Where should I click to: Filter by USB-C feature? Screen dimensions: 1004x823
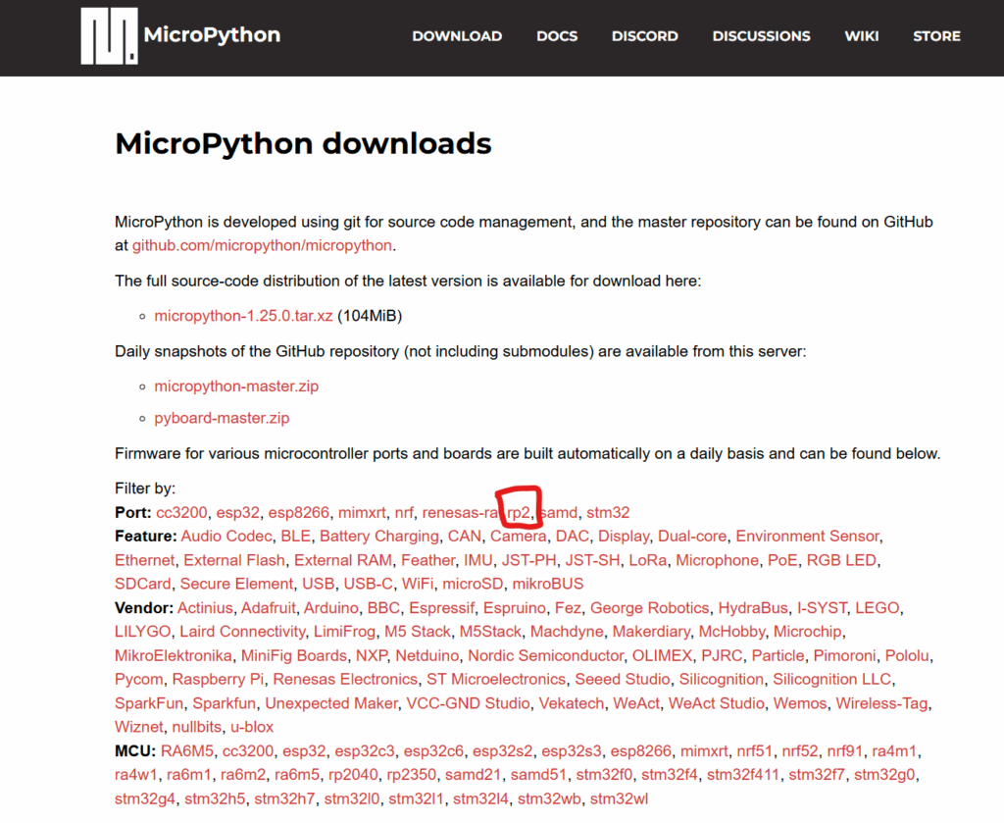coord(369,584)
